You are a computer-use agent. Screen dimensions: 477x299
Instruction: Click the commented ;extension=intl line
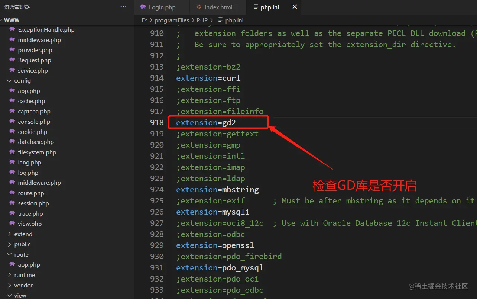tap(210, 156)
